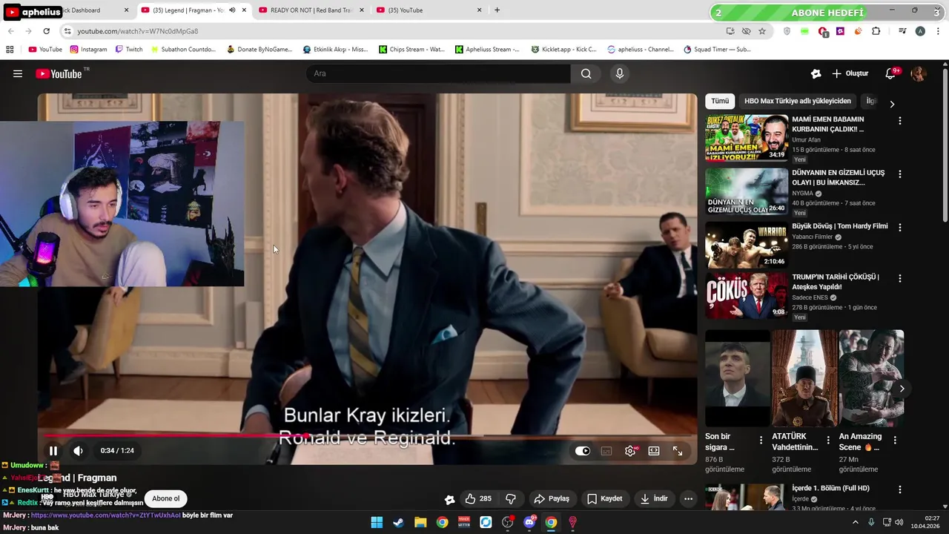Download the video using İndir
Viewport: 949px width, 534px height.
[x=655, y=498]
